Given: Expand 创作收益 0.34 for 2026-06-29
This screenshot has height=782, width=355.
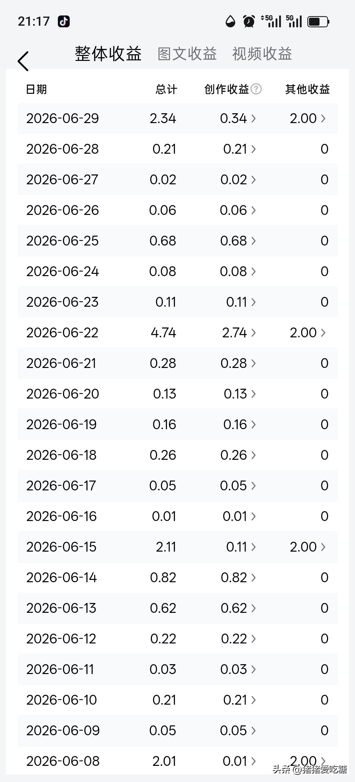Looking at the screenshot, I should click(x=238, y=118).
